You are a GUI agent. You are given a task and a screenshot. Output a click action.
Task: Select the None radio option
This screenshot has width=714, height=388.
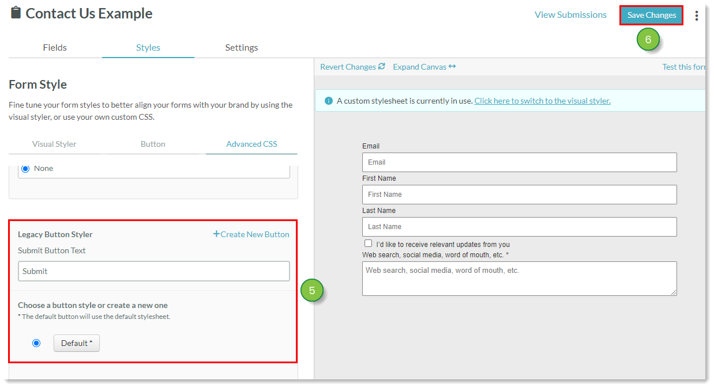25,169
